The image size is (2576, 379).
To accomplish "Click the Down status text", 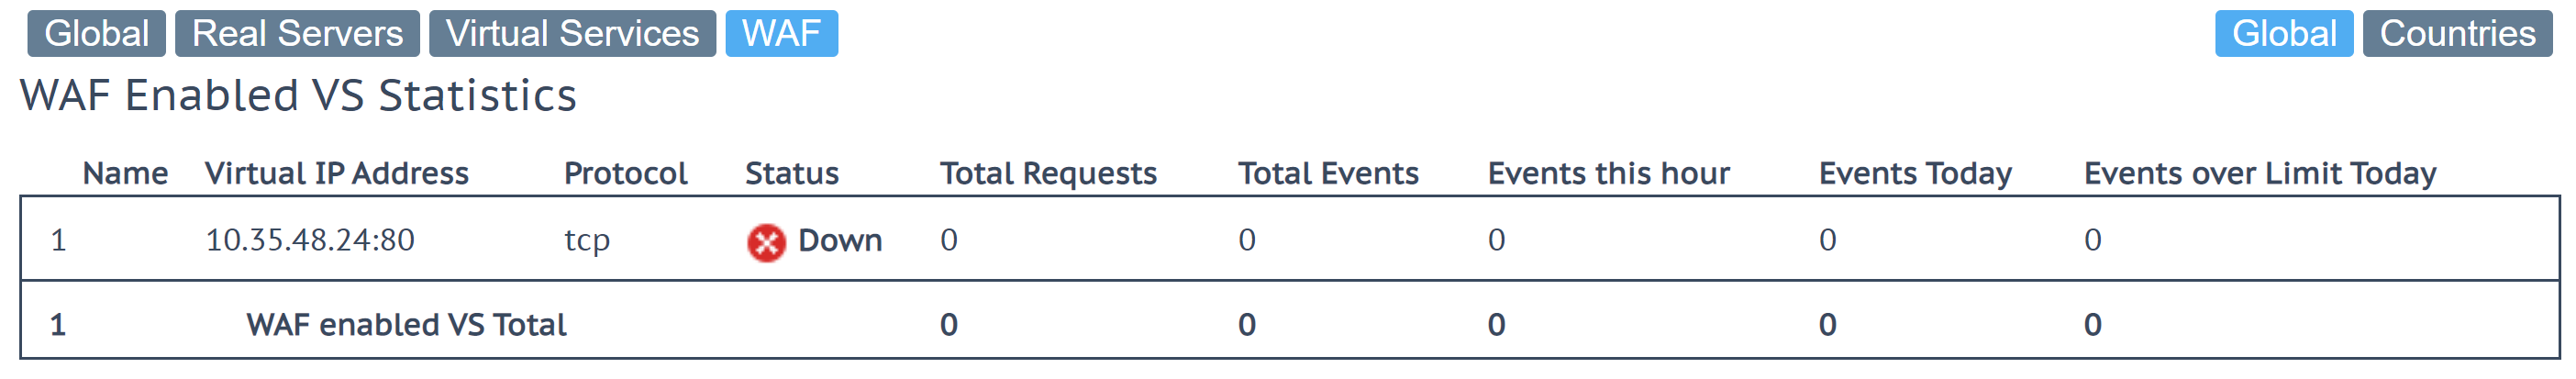I will point(840,240).
